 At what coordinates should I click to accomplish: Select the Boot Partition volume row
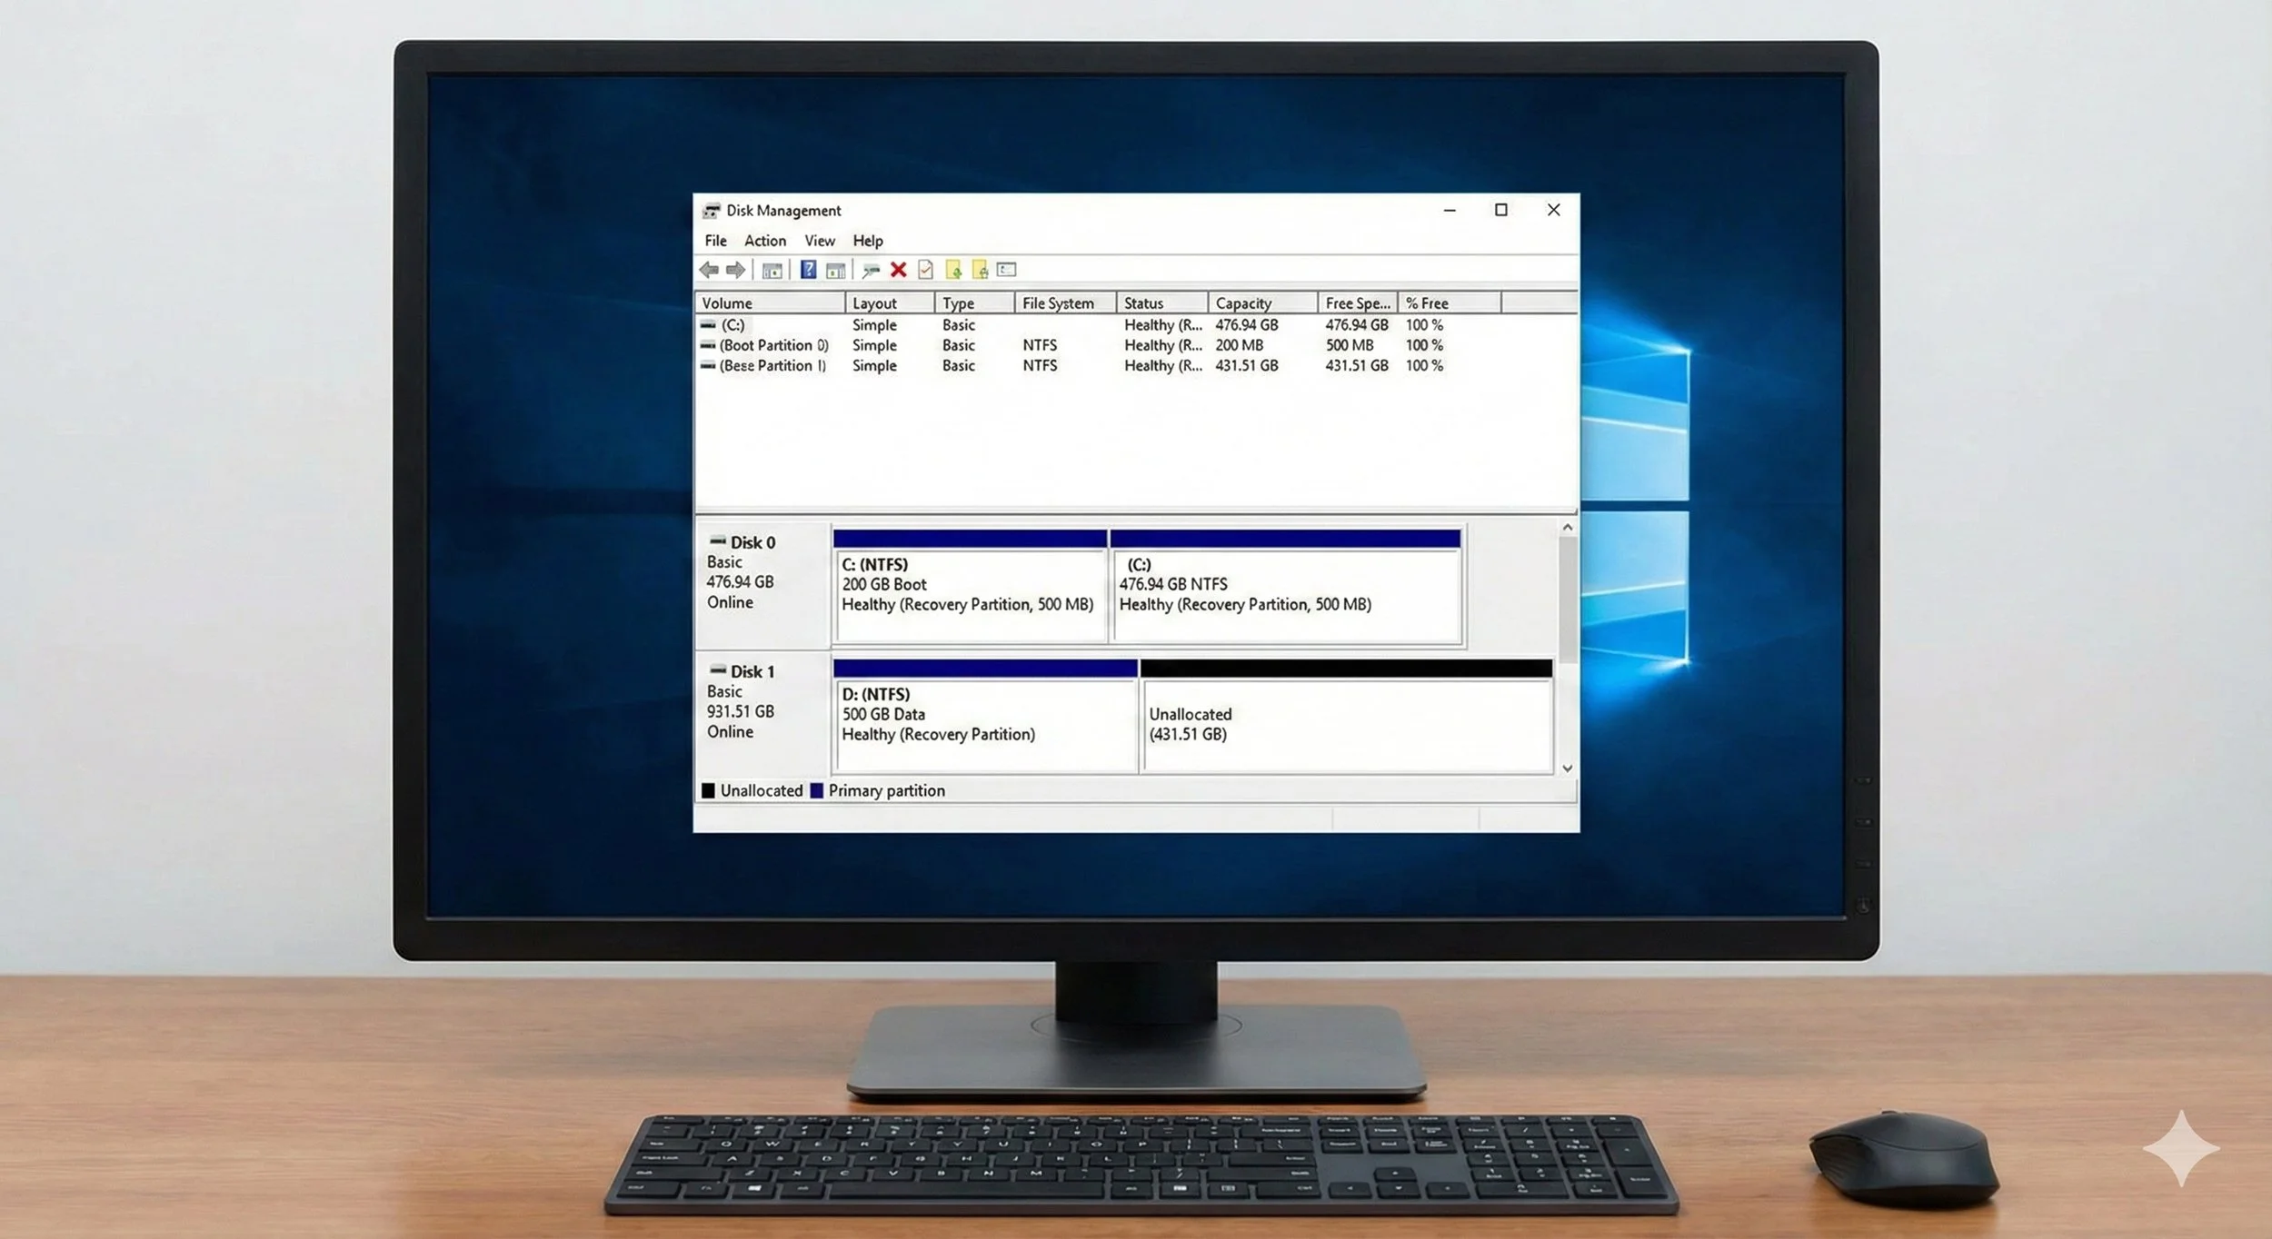[x=772, y=345]
